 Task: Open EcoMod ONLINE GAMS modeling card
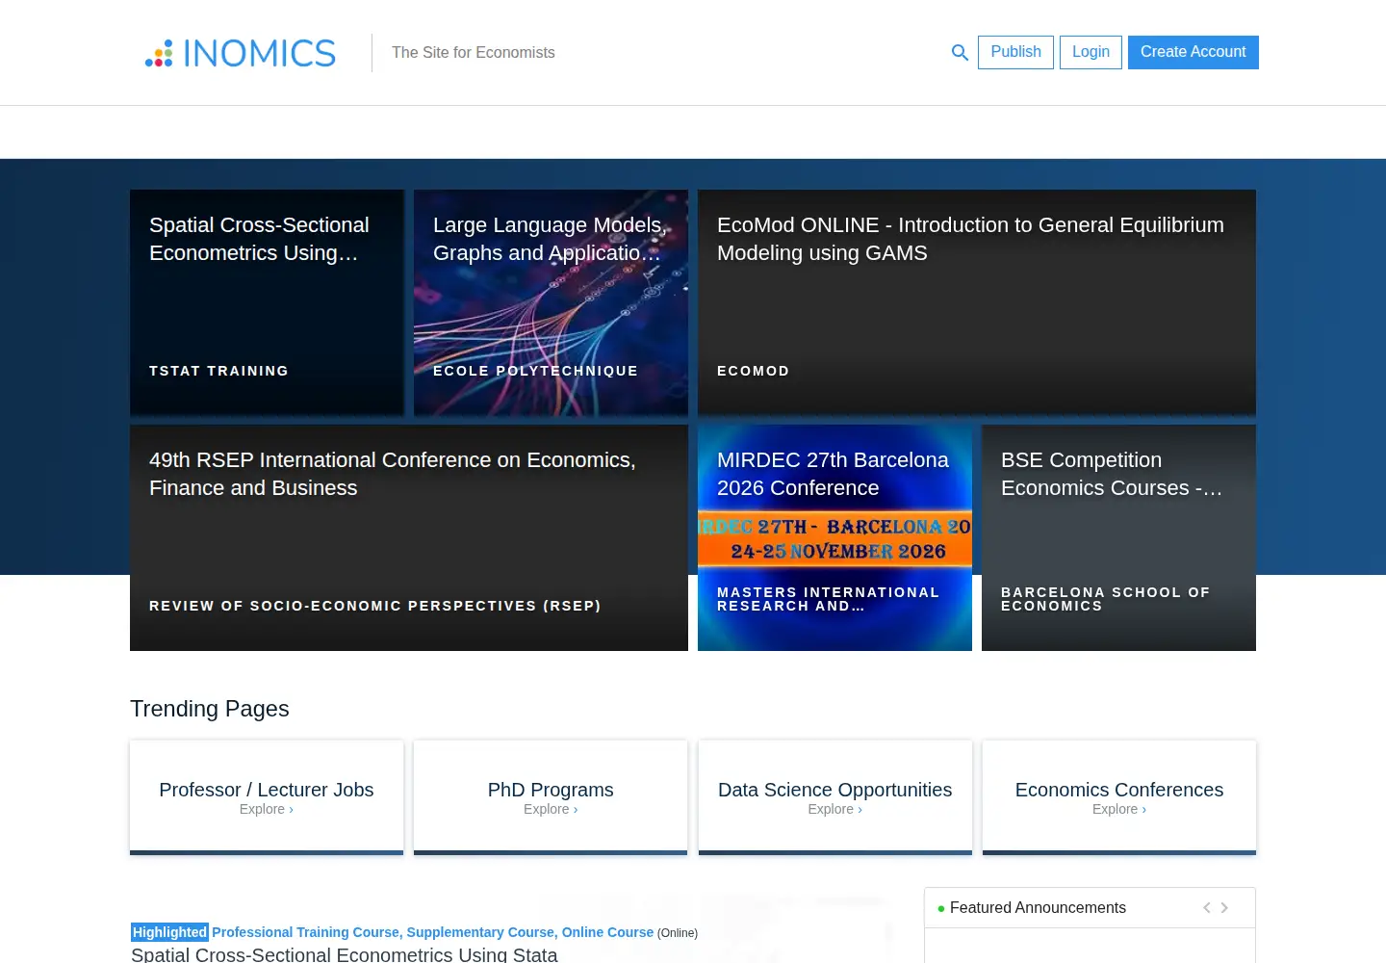click(977, 302)
